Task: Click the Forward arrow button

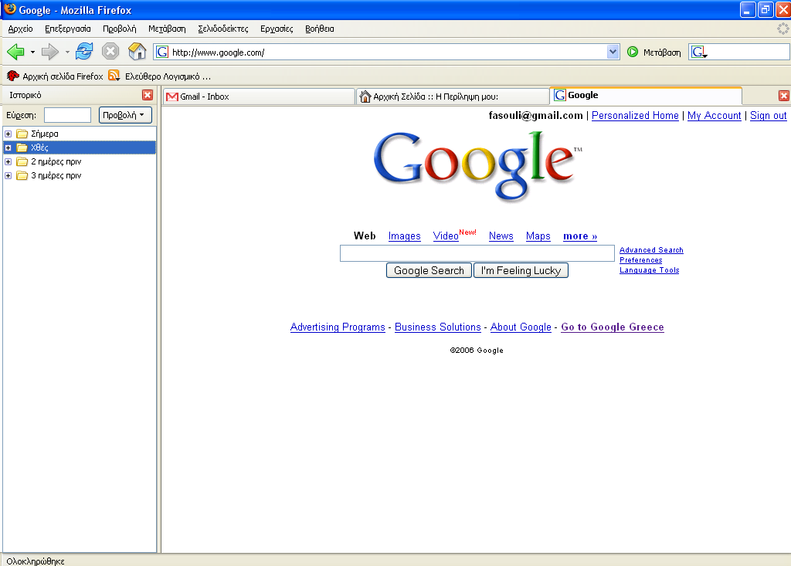Action: point(50,52)
